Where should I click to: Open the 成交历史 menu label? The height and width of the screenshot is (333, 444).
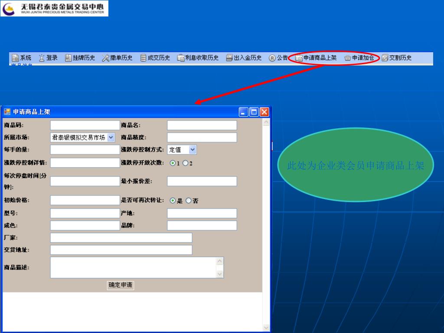[159, 58]
